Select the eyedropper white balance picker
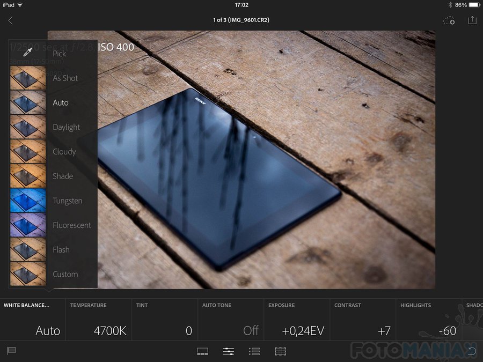 coord(28,53)
